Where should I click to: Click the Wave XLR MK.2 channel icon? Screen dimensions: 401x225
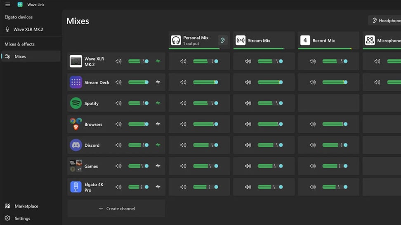(76, 61)
